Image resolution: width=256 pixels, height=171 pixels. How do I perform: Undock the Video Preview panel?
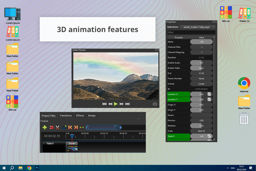[156, 50]
